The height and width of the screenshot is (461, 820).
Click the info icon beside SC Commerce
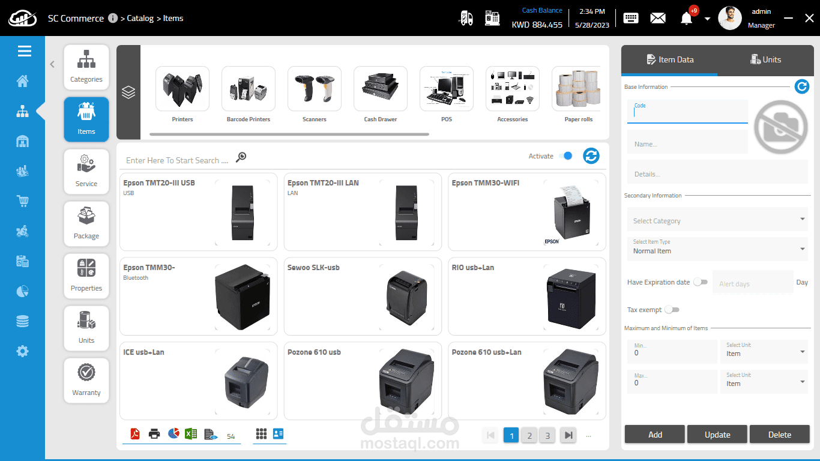(113, 18)
